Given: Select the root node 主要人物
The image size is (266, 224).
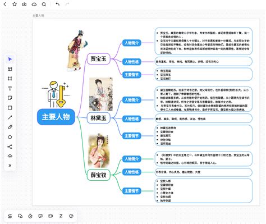Looking at the screenshot, I should point(56,117).
